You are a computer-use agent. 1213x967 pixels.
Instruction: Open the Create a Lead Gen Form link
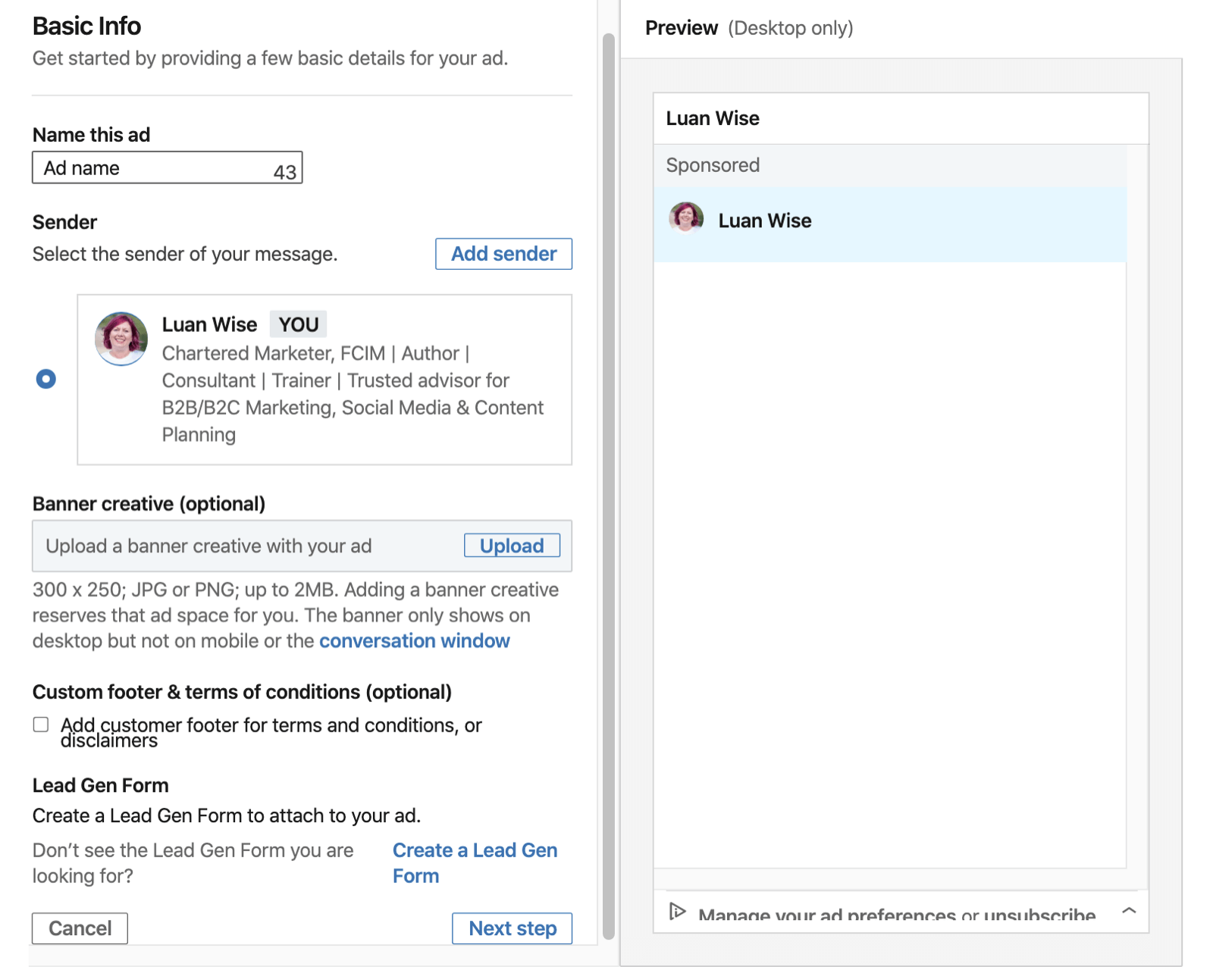pos(475,863)
